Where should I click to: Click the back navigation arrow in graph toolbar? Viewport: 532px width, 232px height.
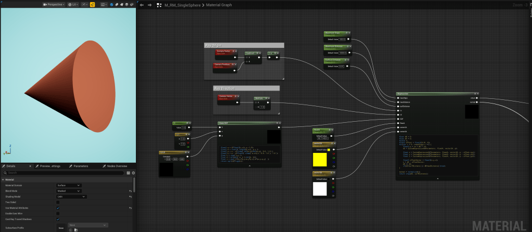coord(142,5)
